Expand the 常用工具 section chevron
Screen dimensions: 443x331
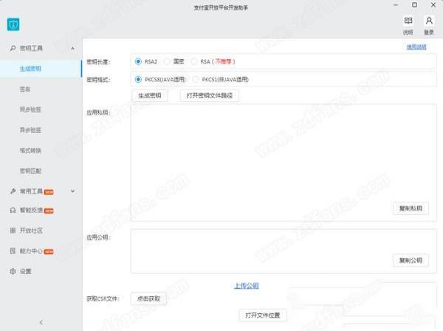(72, 191)
